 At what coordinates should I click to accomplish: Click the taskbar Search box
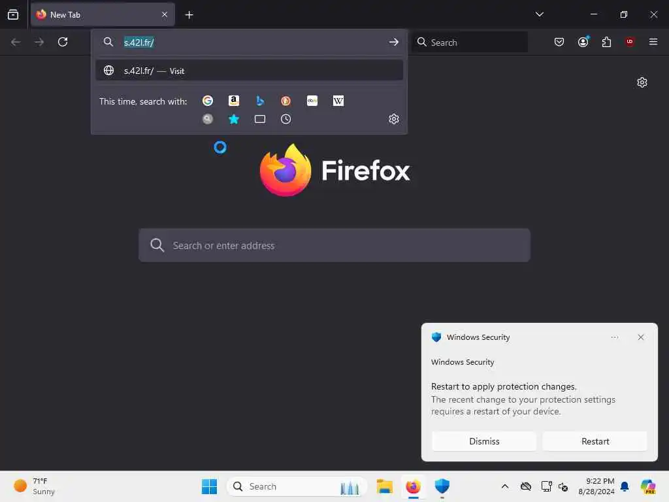click(297, 486)
